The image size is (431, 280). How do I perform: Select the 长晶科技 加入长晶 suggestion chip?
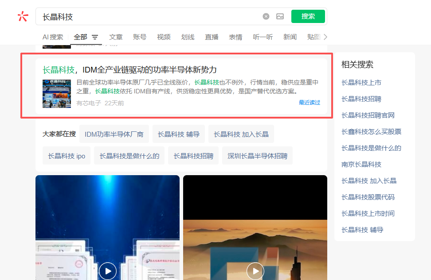coord(241,134)
